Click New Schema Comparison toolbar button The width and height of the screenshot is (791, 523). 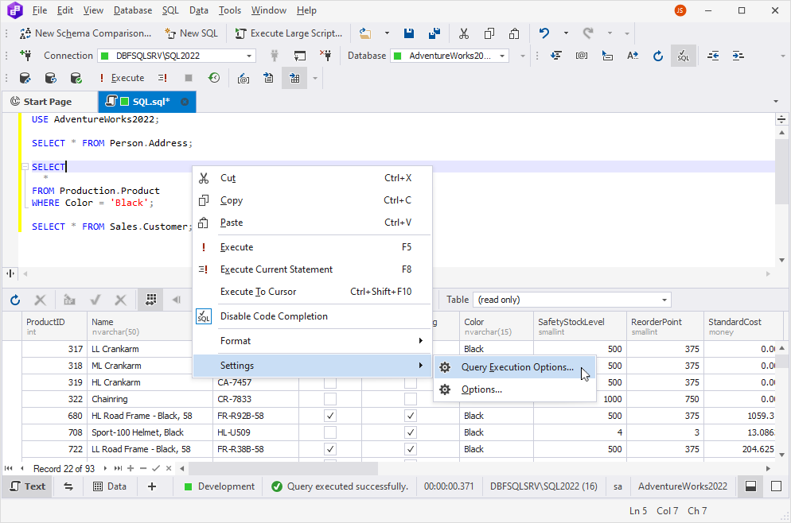85,33
